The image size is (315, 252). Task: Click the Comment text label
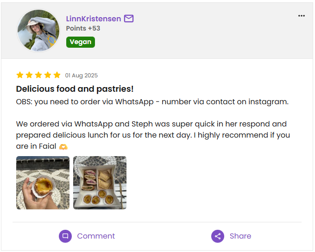pyautogui.click(x=96, y=236)
